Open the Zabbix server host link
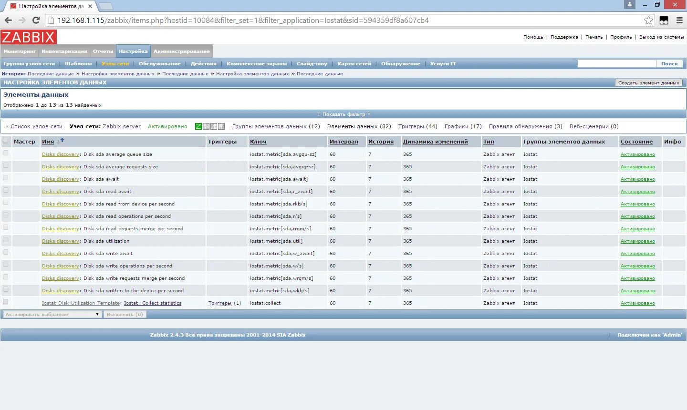Viewport: 687px width, 410px height. [x=122, y=126]
